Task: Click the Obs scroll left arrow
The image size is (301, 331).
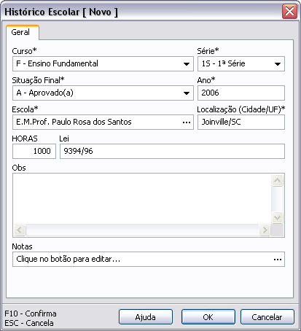Action: pyautogui.click(x=20, y=230)
